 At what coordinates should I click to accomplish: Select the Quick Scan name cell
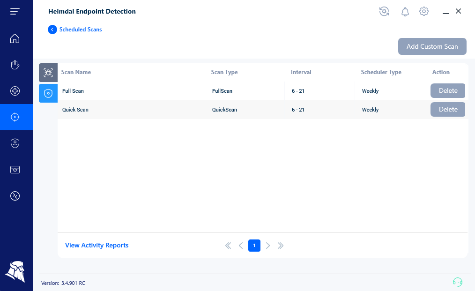pyautogui.click(x=75, y=110)
